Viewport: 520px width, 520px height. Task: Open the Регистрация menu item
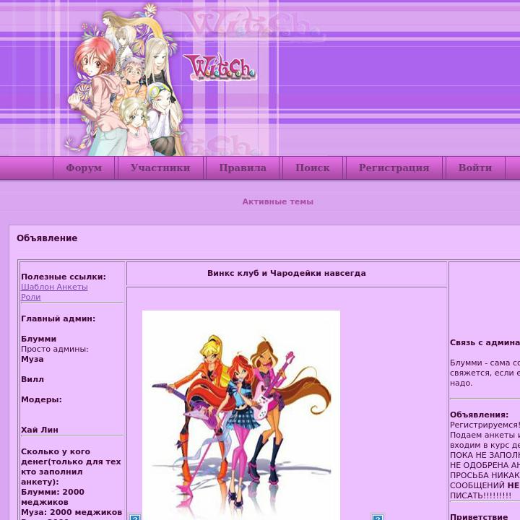point(394,168)
